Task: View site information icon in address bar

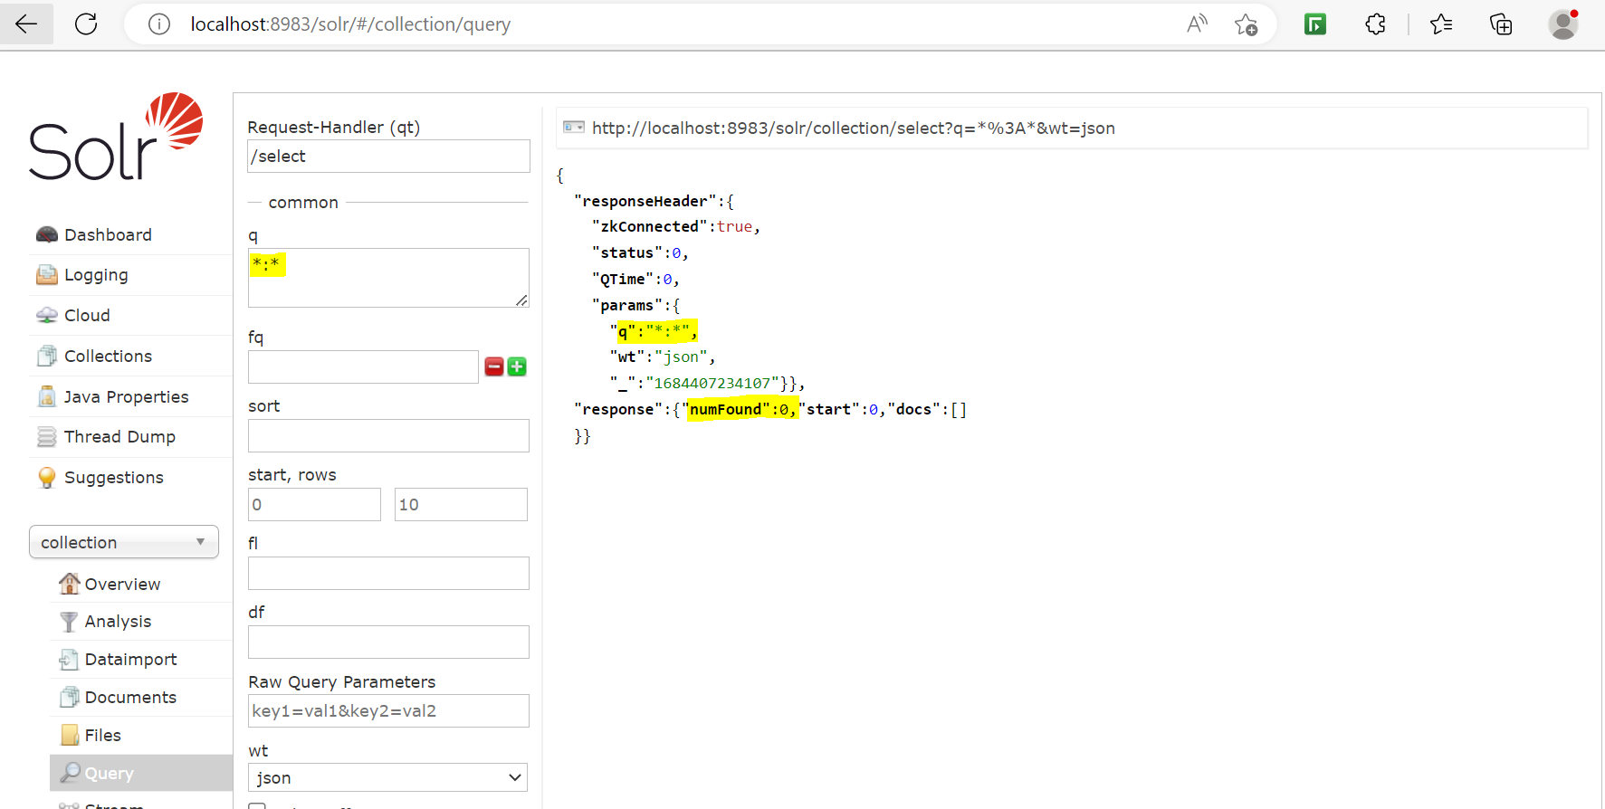Action: tap(159, 24)
